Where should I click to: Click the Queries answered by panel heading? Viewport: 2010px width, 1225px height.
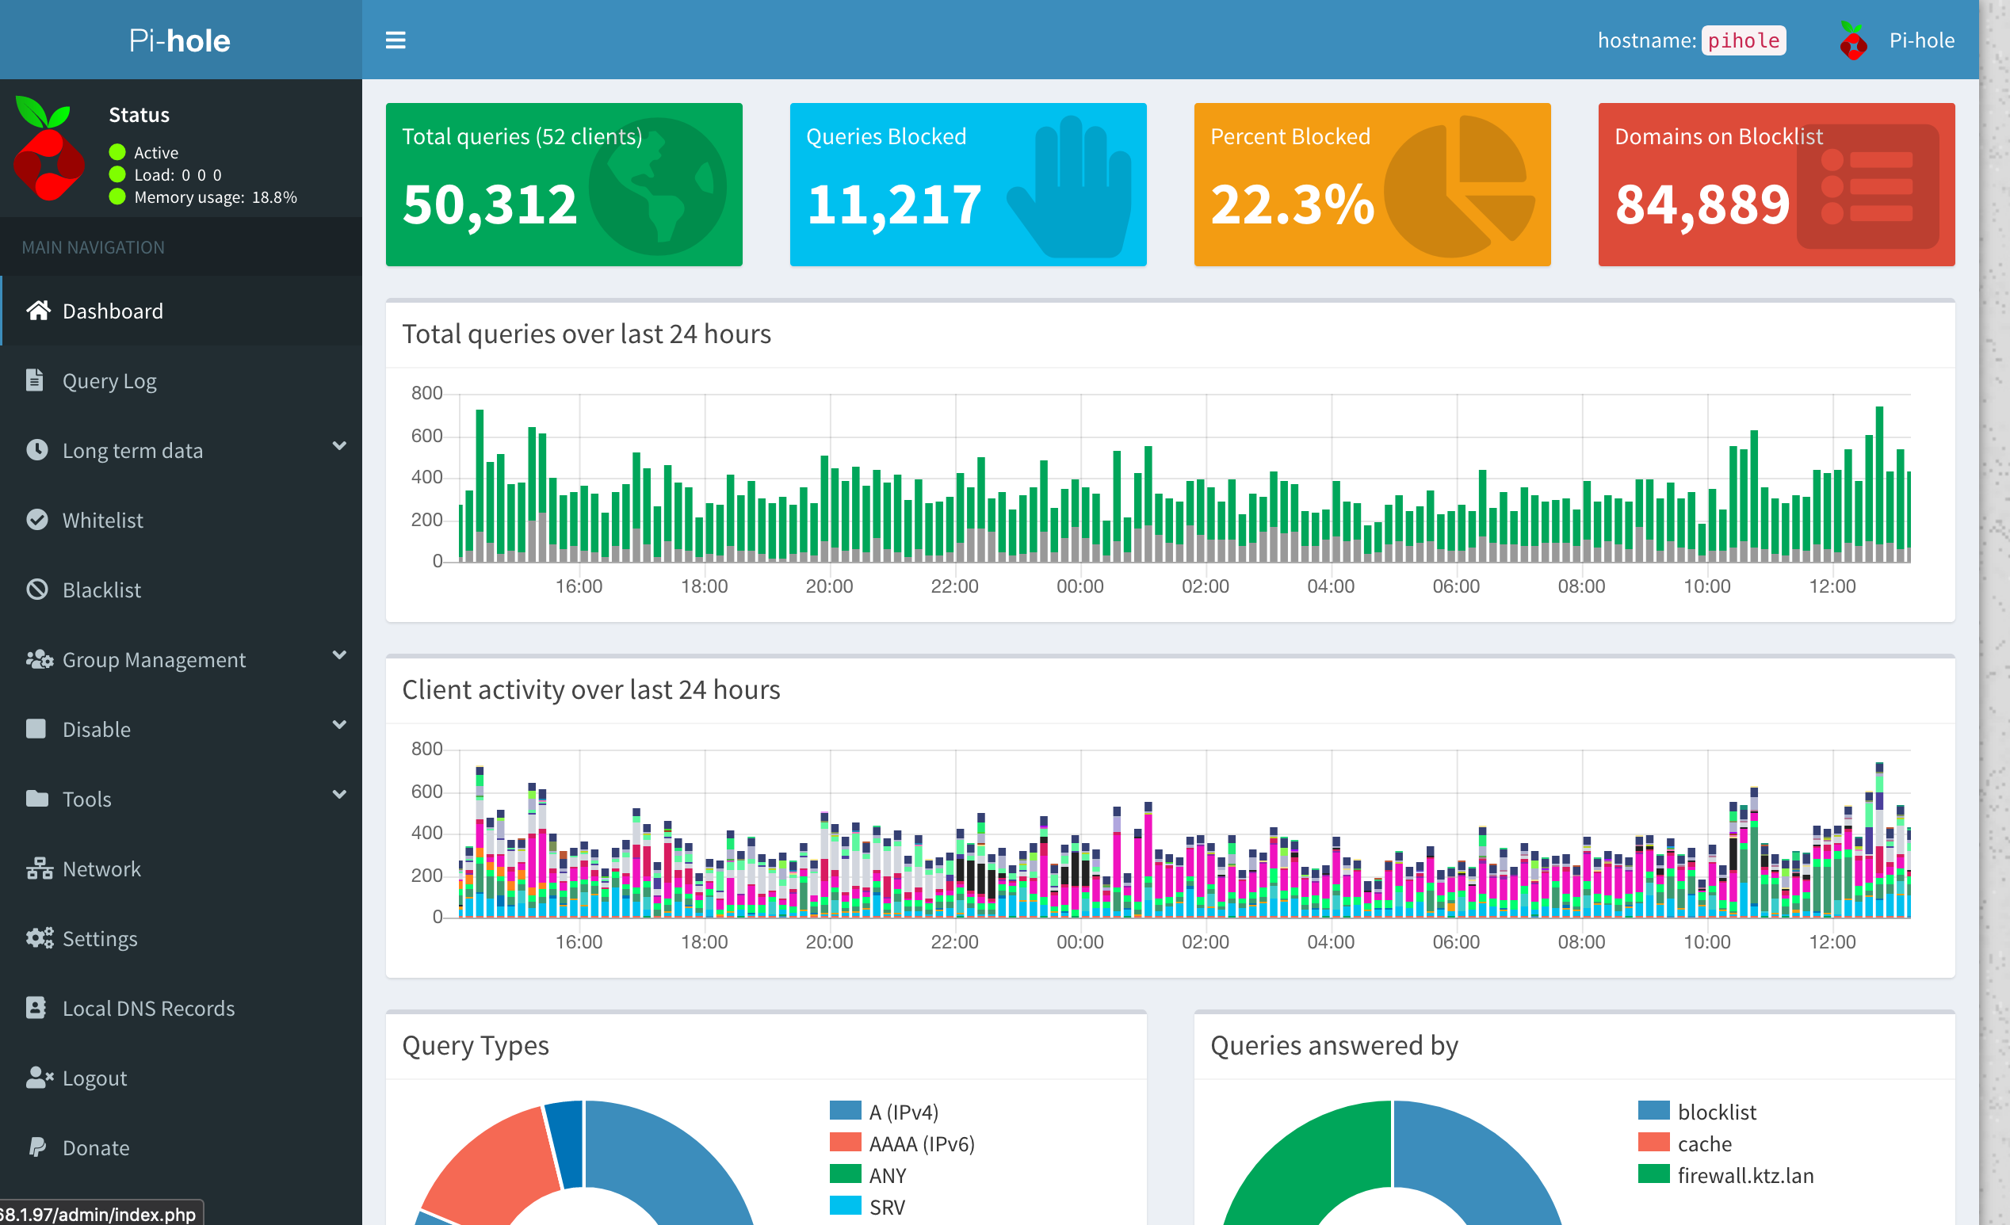(x=1334, y=1045)
